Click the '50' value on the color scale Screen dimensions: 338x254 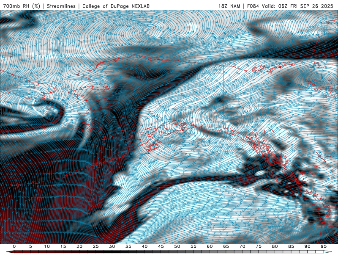pos(177,246)
